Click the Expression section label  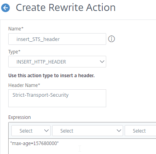(x=20, y=117)
